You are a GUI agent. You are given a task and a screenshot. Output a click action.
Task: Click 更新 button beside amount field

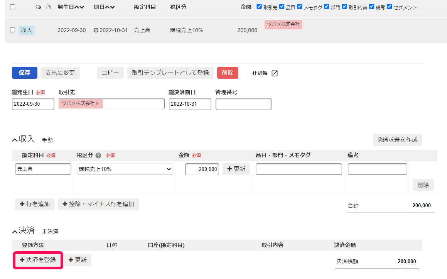tap(236, 169)
